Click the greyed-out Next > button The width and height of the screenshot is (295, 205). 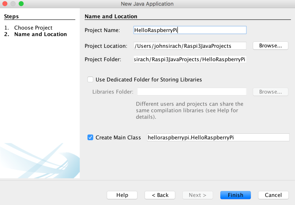pos(198,195)
